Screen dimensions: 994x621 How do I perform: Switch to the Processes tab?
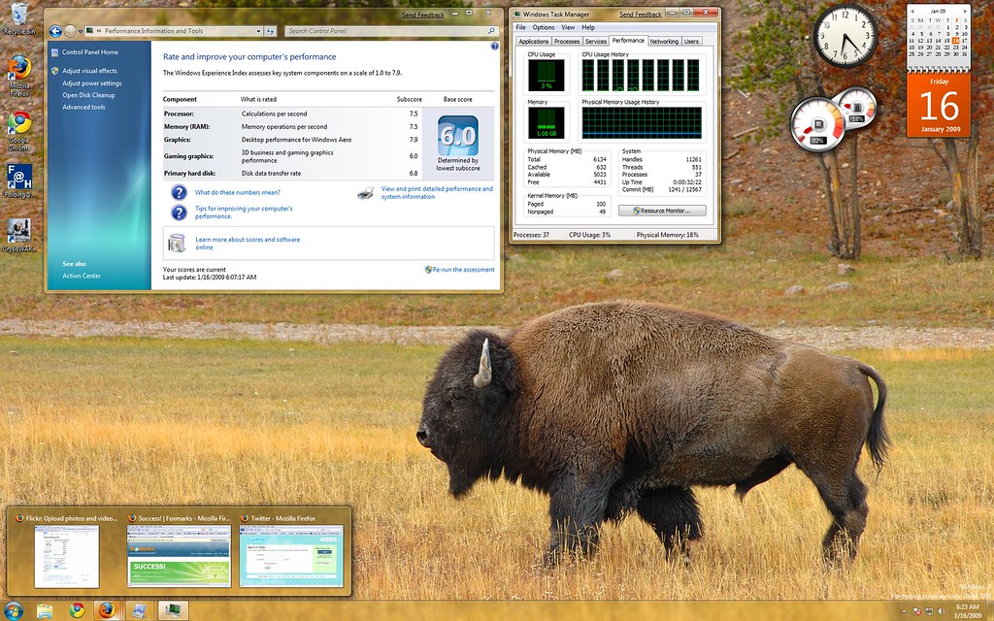[x=567, y=42]
